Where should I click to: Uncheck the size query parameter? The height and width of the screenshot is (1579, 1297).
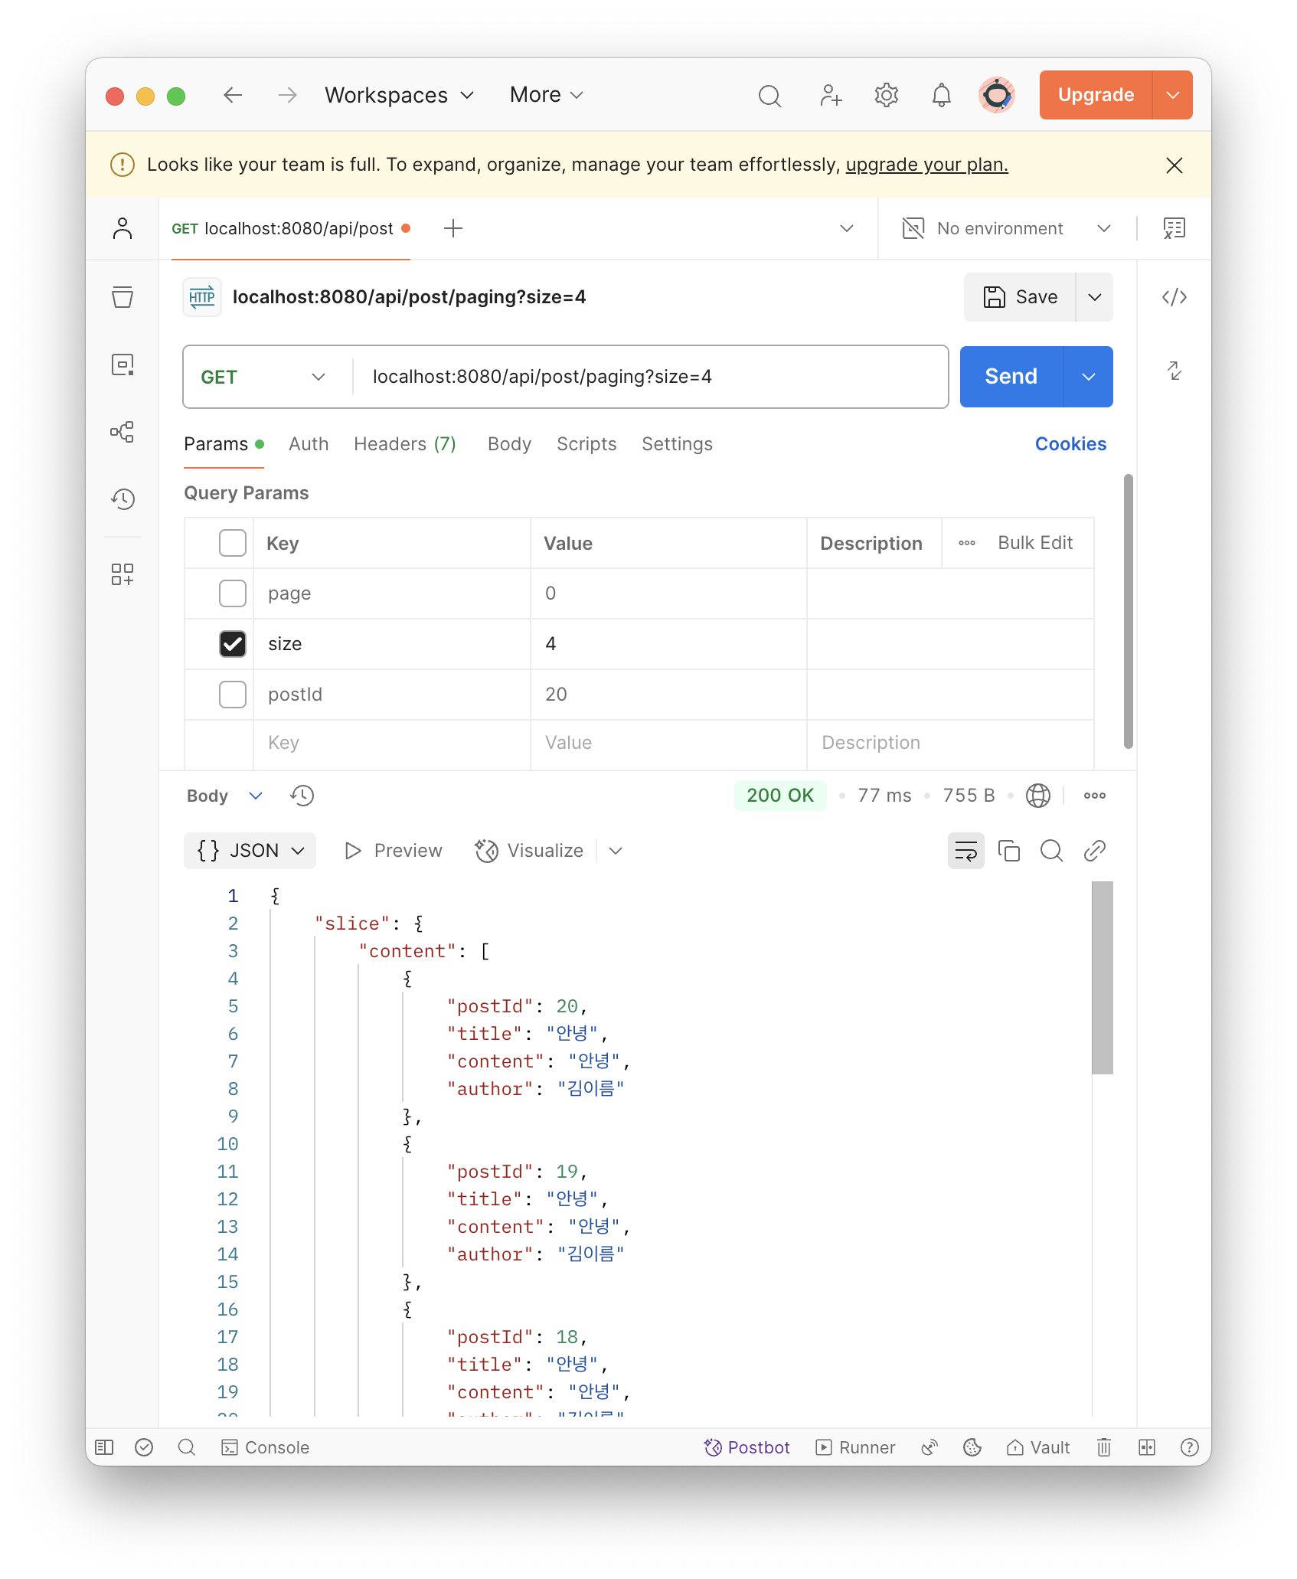click(x=232, y=644)
